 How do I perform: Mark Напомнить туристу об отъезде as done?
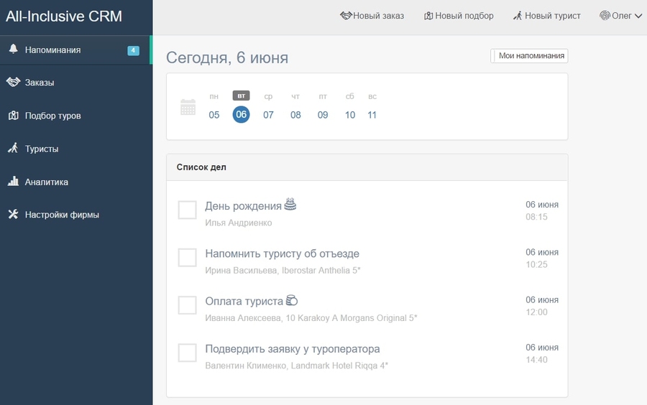(187, 258)
